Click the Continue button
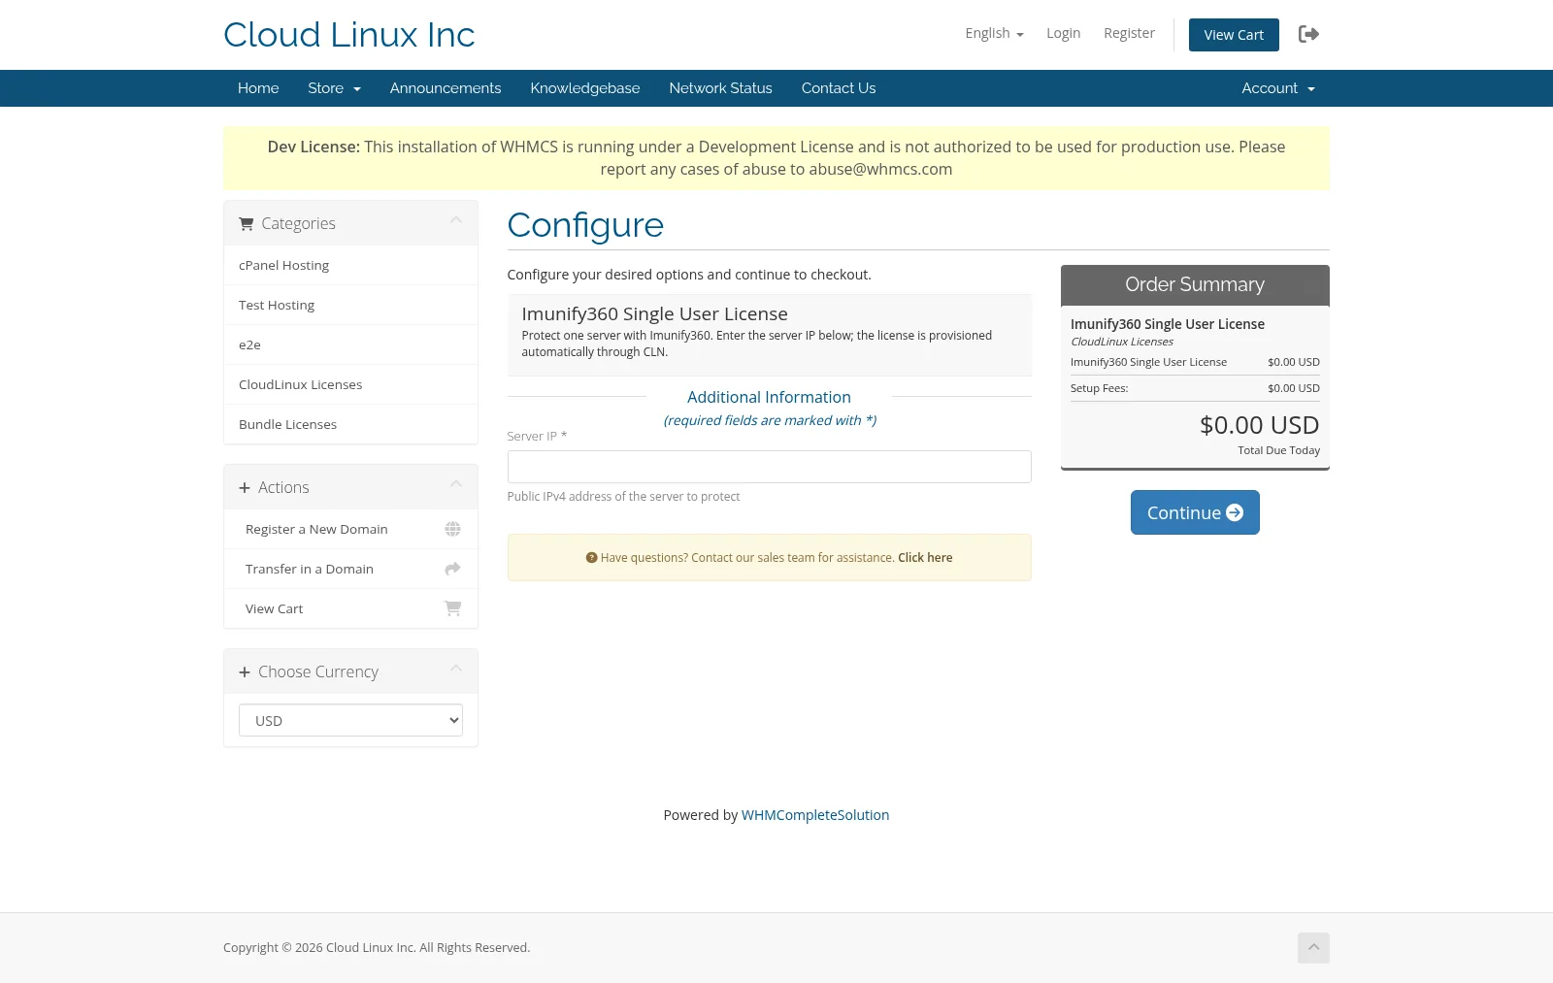1553x983 pixels. pos(1195,512)
